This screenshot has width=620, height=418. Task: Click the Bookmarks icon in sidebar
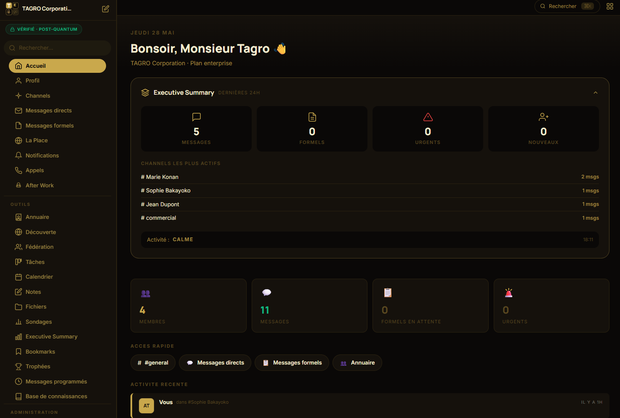click(x=19, y=351)
